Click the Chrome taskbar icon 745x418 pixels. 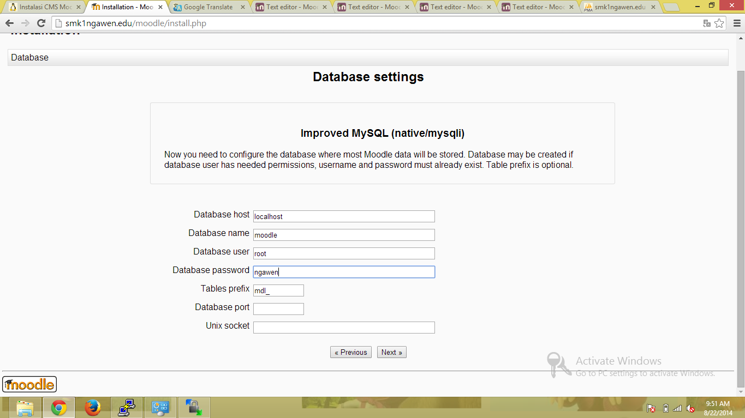click(59, 408)
